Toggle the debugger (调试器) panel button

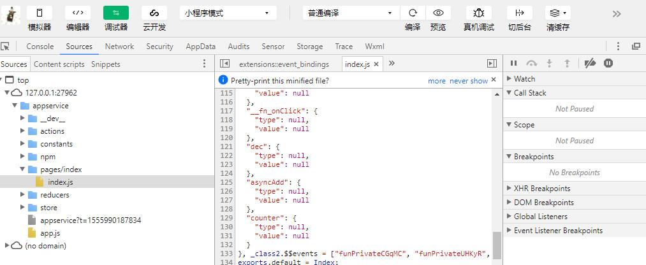115,13
